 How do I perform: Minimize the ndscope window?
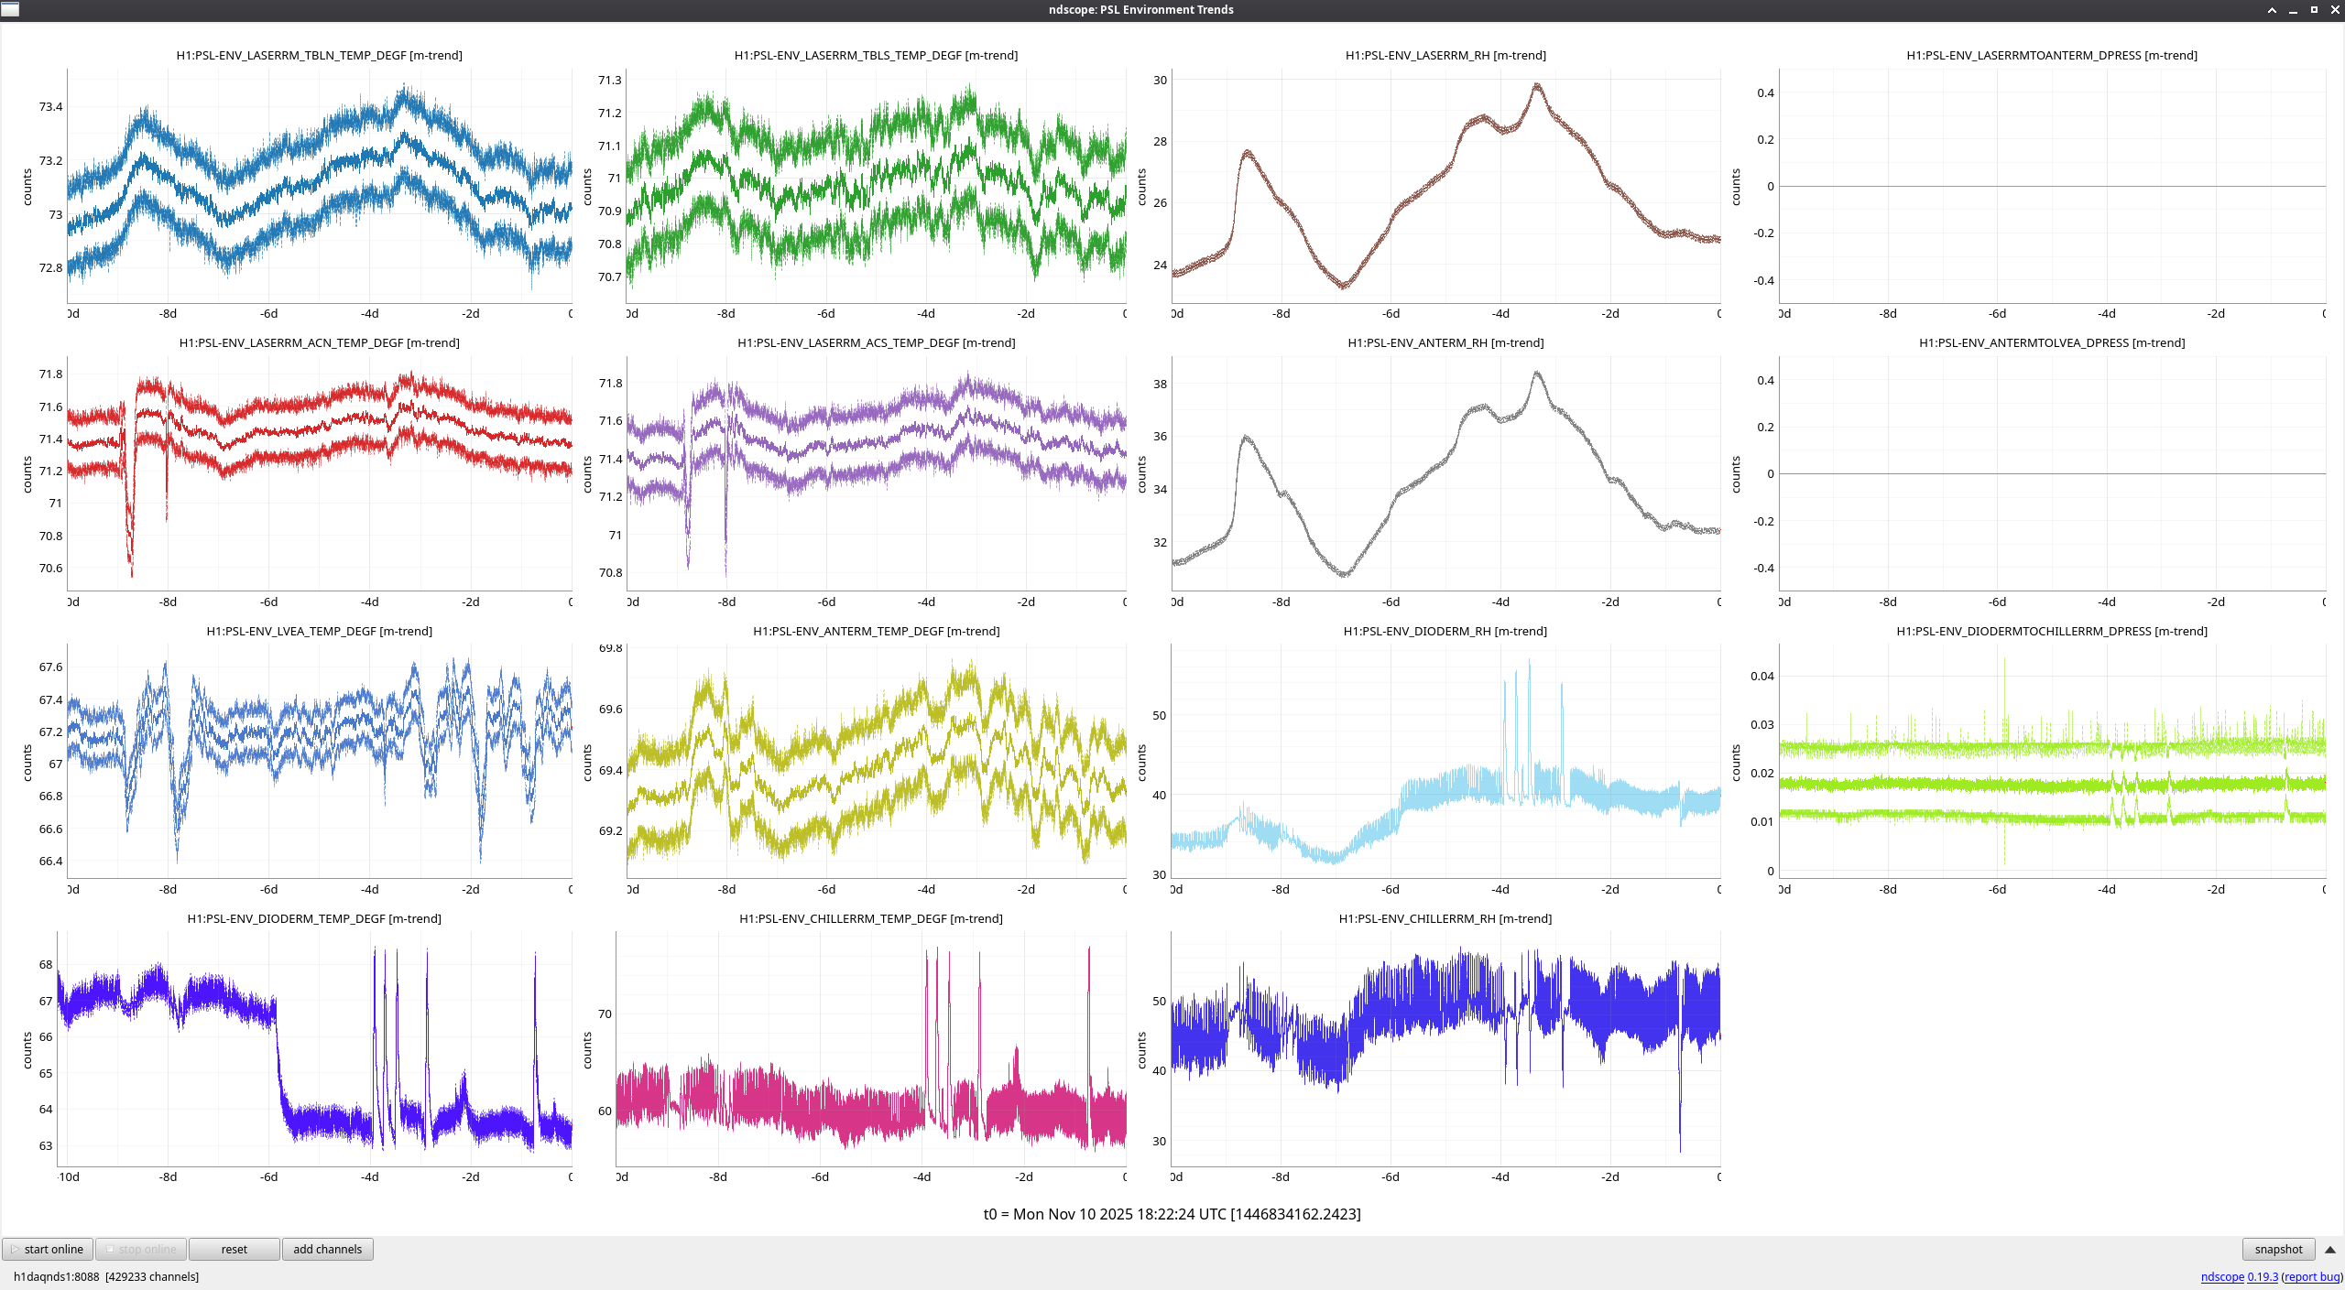pos(2293,10)
